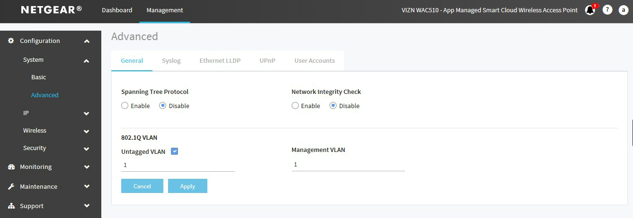
Task: Open the help question mark icon
Action: [x=607, y=10]
